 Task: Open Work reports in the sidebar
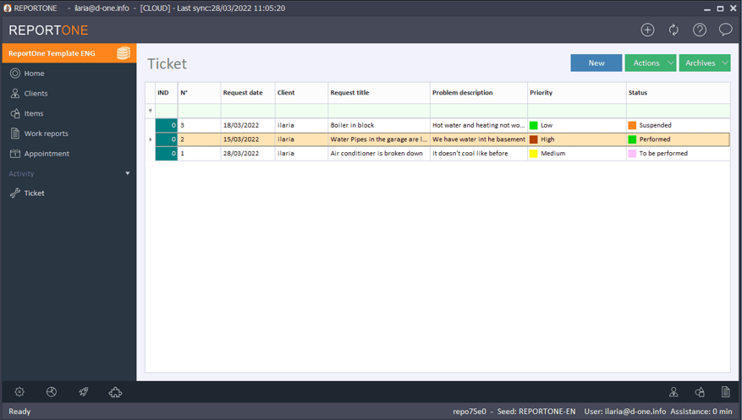[46, 134]
